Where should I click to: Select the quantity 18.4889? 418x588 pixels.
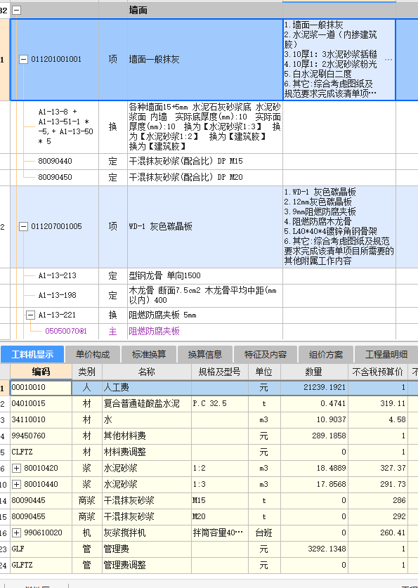point(314,468)
